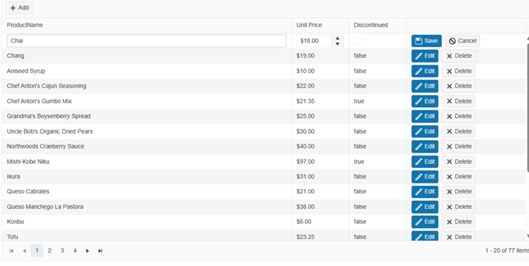Increase the unit price using the up arrow
This screenshot has height=266, width=529.
[337, 38]
